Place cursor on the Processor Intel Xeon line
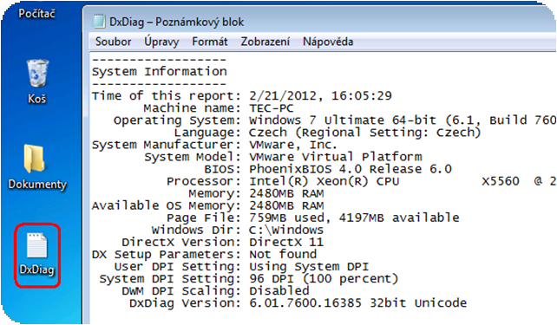557x325 pixels. (361, 181)
